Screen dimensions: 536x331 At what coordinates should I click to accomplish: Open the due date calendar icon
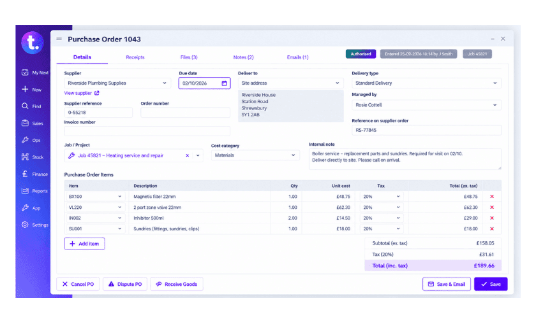tap(224, 83)
